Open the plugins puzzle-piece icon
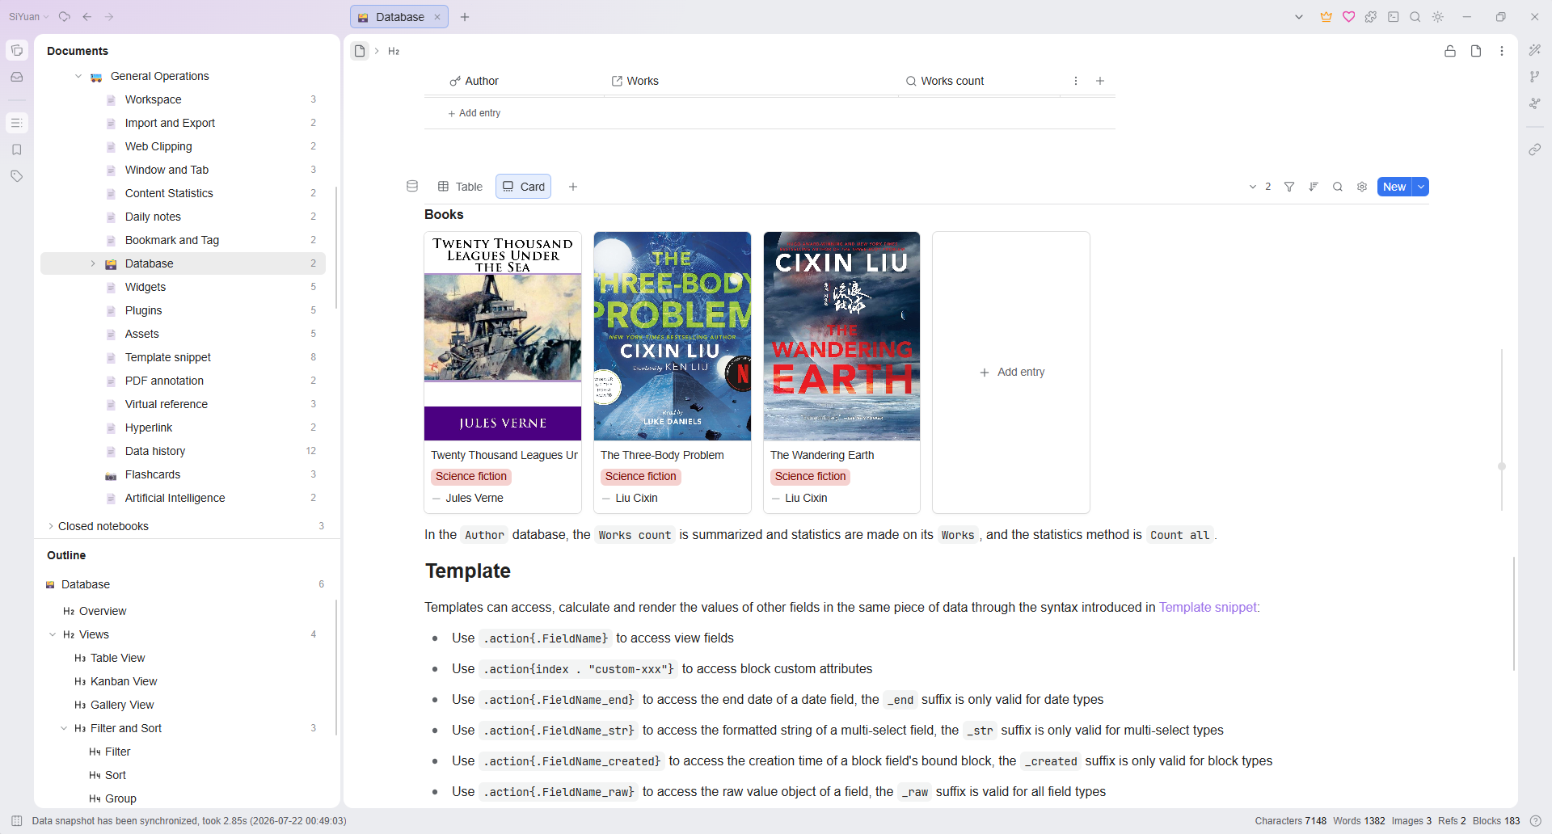This screenshot has width=1552, height=834. 1371,16
